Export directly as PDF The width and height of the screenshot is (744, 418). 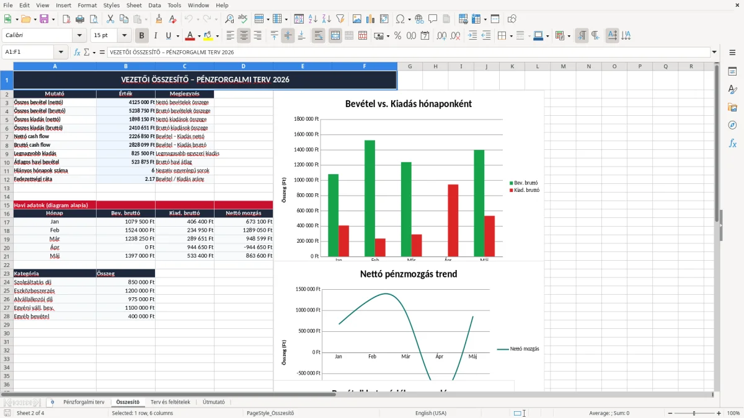click(x=66, y=19)
